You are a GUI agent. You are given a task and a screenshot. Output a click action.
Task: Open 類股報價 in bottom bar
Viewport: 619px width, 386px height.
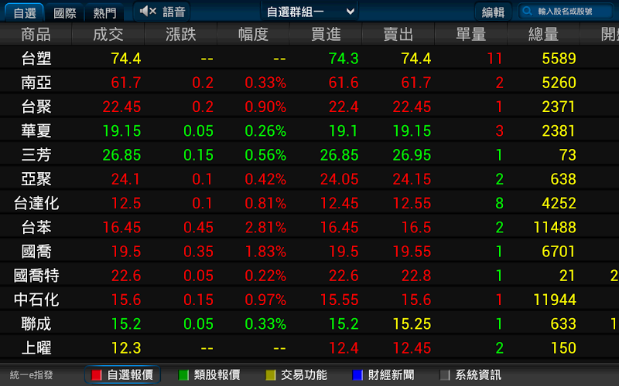coord(209,375)
